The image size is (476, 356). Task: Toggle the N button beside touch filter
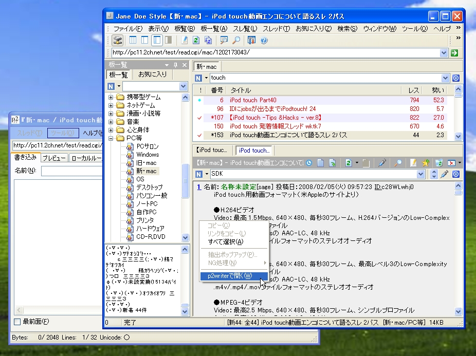(198, 78)
